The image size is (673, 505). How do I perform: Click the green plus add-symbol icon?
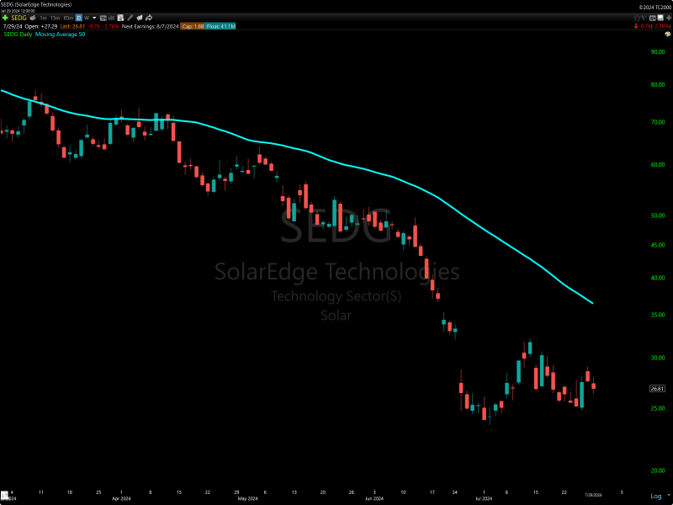5,18
